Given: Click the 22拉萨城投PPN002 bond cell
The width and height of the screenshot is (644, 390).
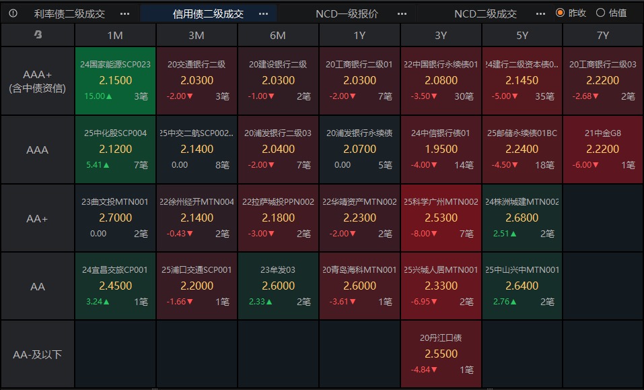Looking at the screenshot, I should [x=278, y=218].
